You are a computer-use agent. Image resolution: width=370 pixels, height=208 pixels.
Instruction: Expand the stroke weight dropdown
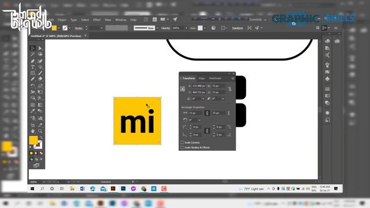pyautogui.click(x=102, y=28)
